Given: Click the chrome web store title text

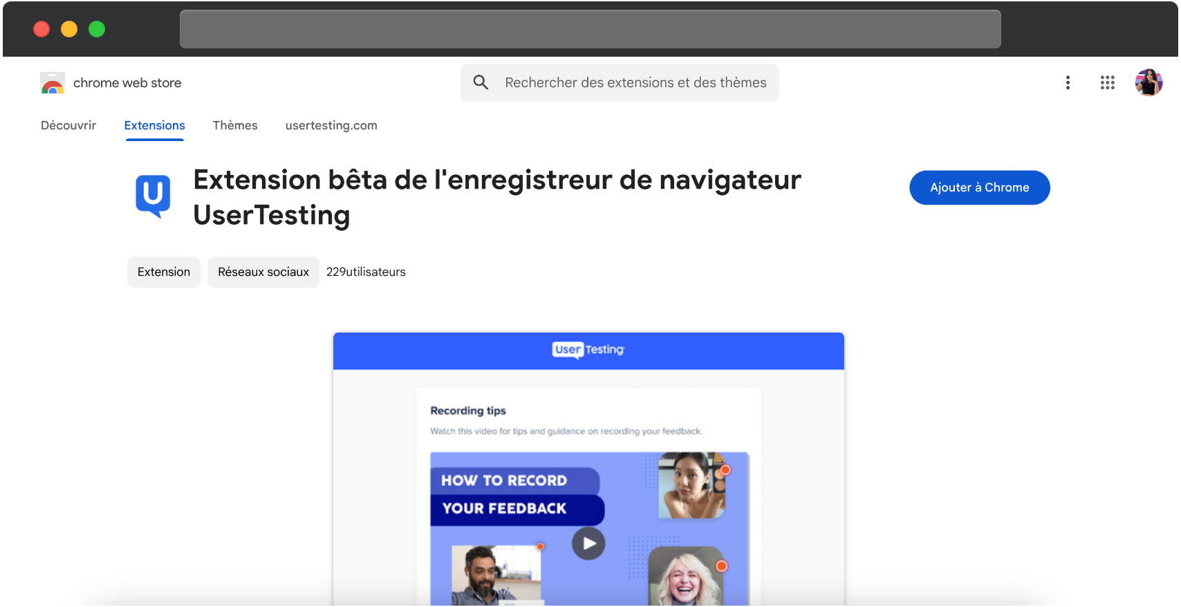Looking at the screenshot, I should tap(127, 83).
